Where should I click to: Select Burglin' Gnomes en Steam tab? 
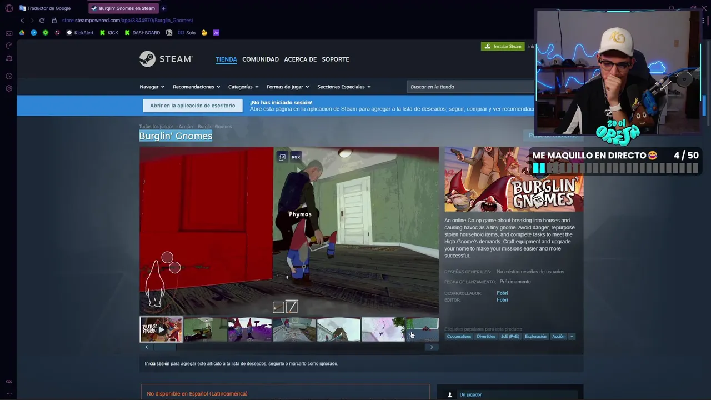pyautogui.click(x=123, y=8)
